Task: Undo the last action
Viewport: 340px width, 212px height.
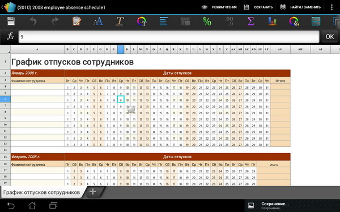Action: (33, 21)
